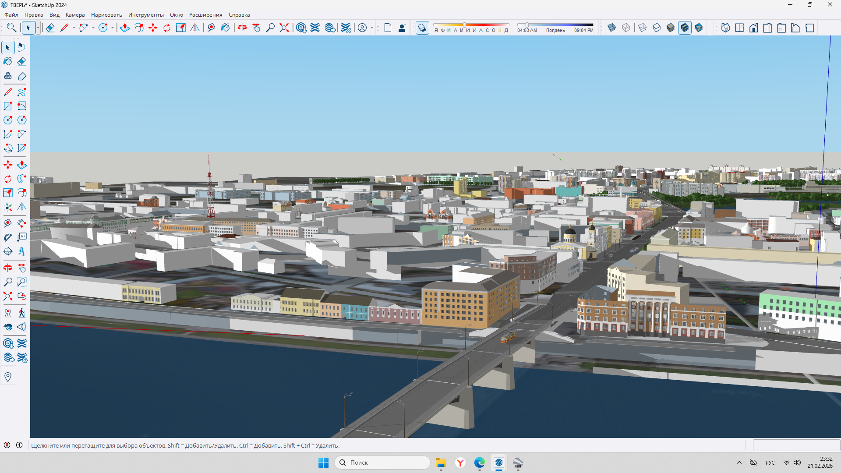The image size is (841, 473).
Task: Select the Push/Pull tool in top toolbar
Action: (x=125, y=28)
